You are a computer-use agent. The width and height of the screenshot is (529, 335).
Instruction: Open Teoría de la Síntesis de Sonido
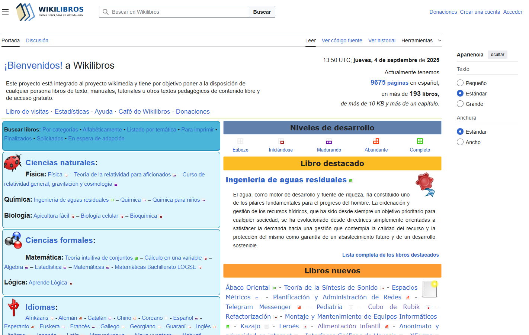pos(331,287)
